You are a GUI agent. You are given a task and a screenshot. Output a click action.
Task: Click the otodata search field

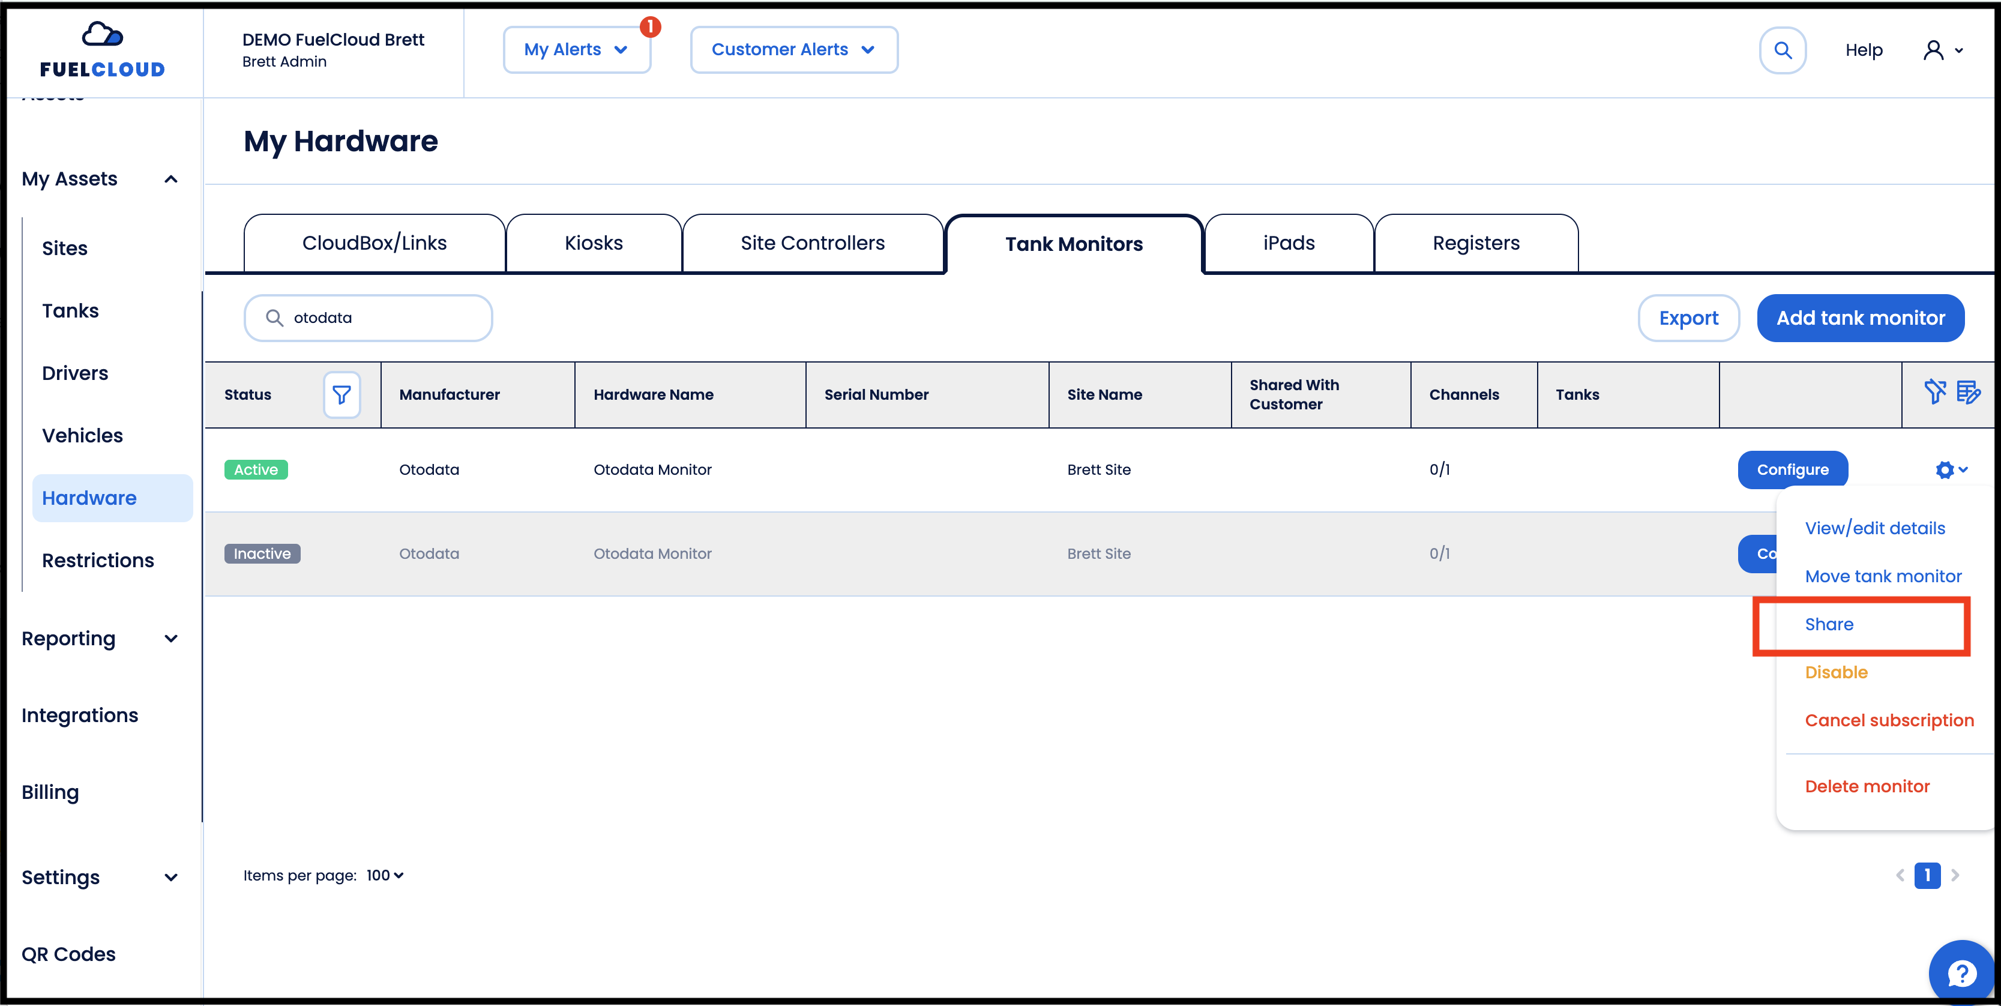368,318
